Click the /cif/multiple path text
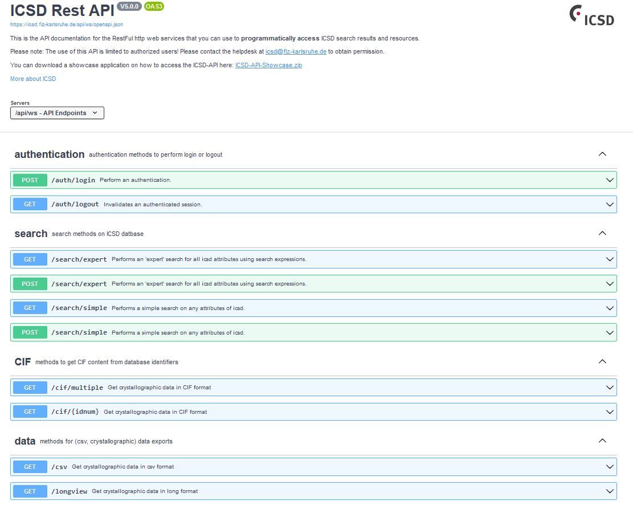The image size is (633, 505). [77, 388]
